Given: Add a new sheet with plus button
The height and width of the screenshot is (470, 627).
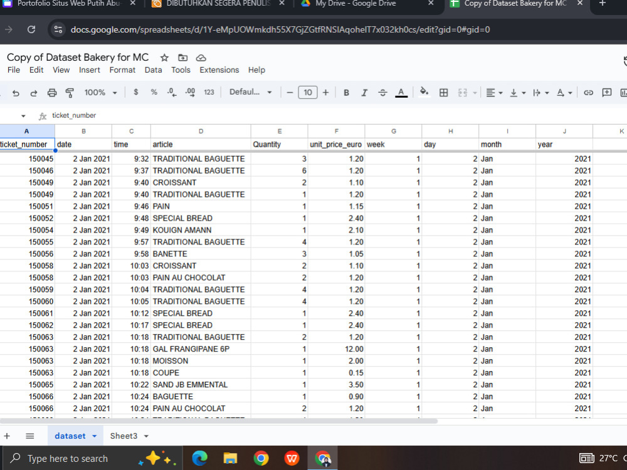Looking at the screenshot, I should click(7, 436).
